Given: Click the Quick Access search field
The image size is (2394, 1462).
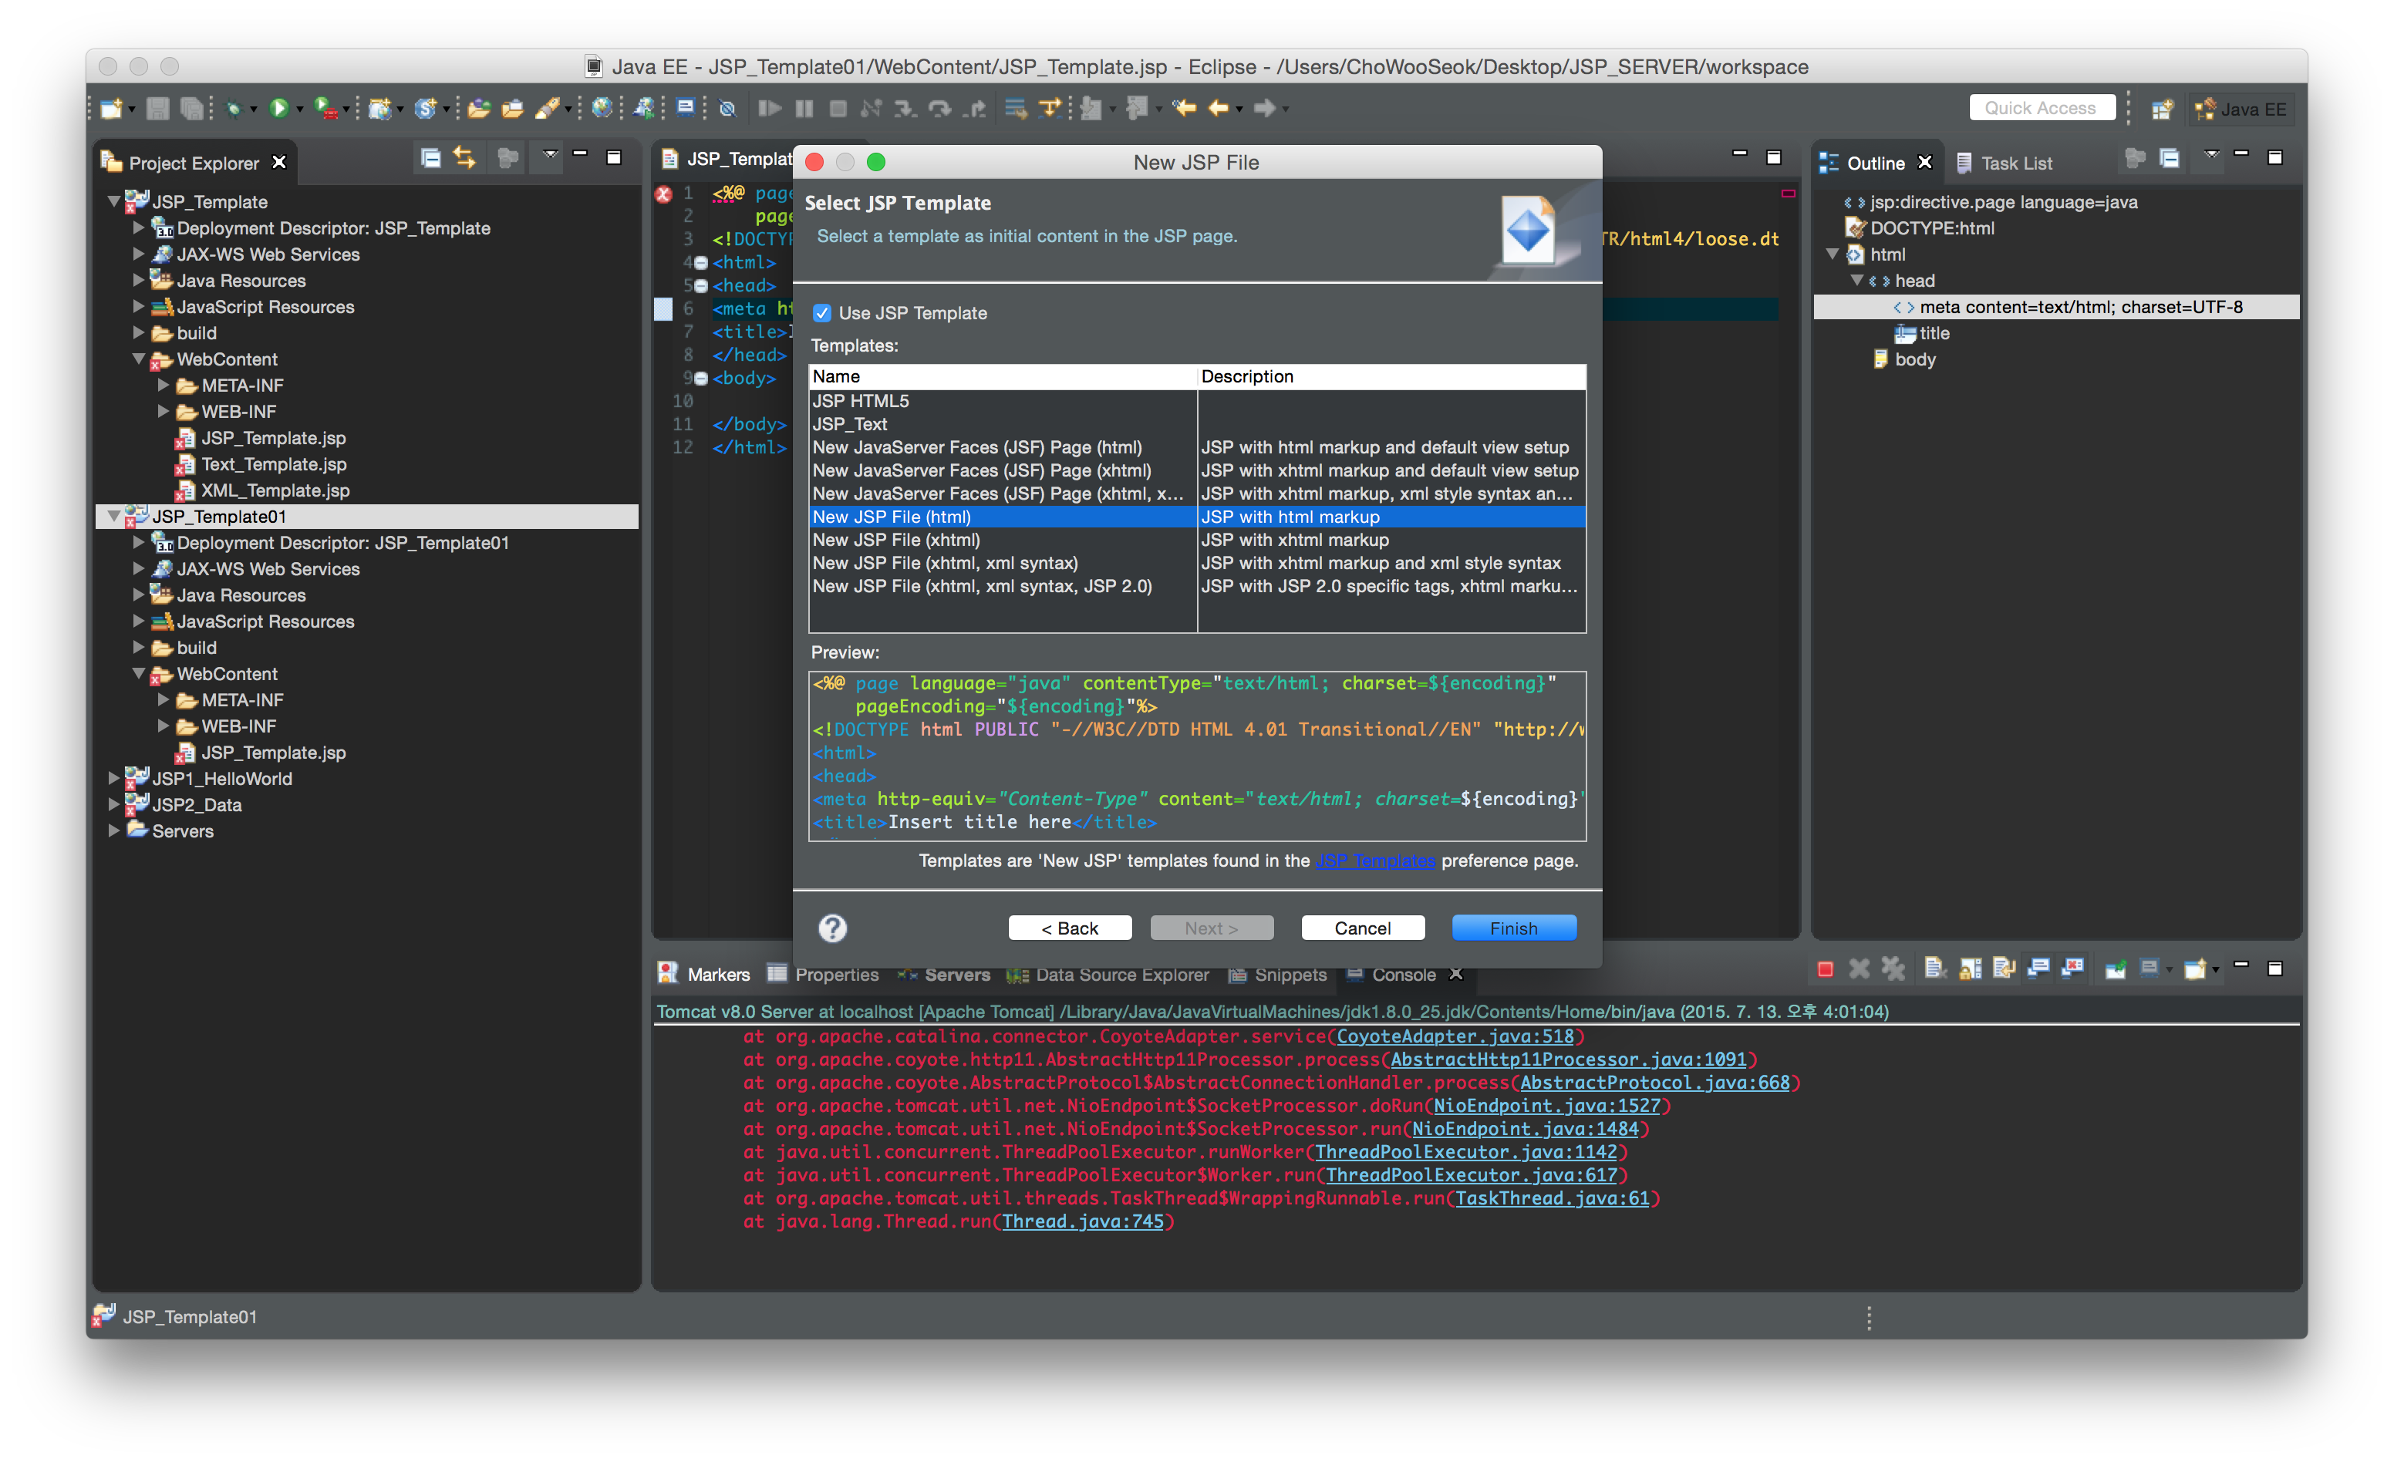Looking at the screenshot, I should pyautogui.click(x=2040, y=108).
